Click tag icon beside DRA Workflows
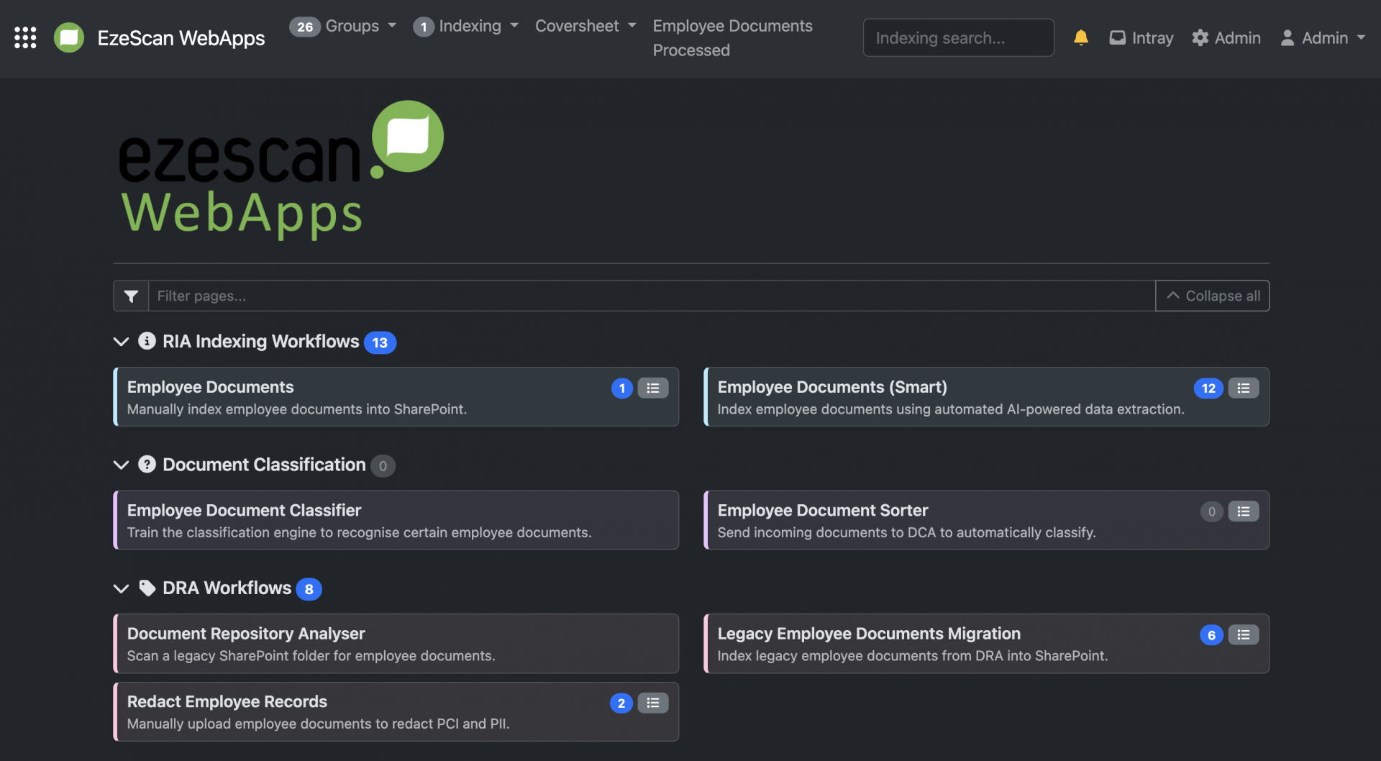The width and height of the screenshot is (1381, 761). [147, 588]
